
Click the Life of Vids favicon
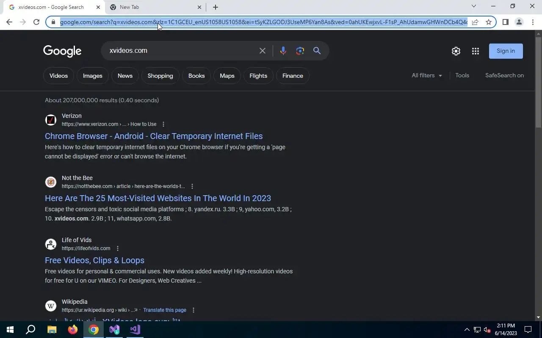51,244
